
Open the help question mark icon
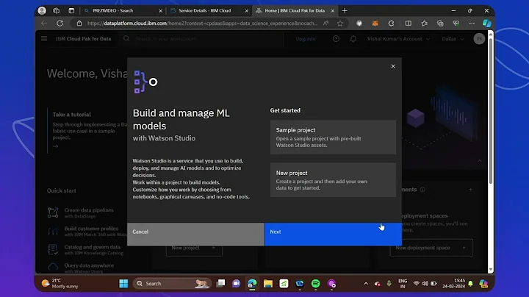click(336, 39)
